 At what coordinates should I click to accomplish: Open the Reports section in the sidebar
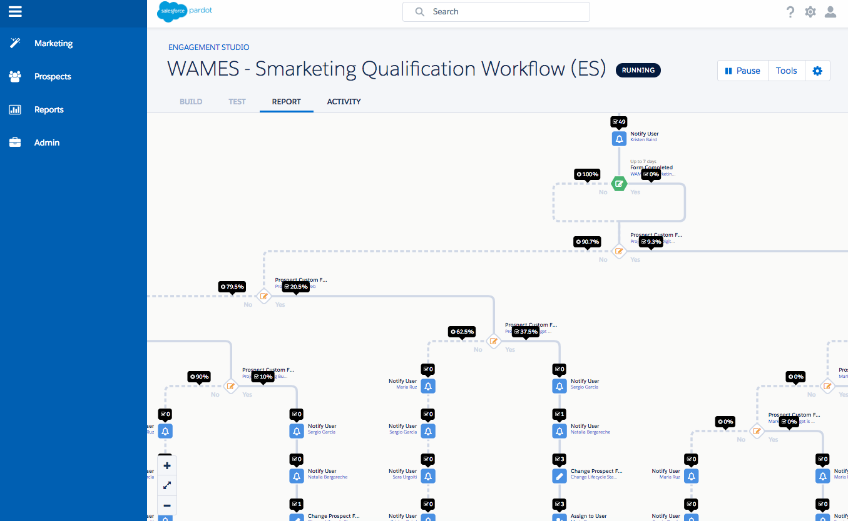(48, 109)
